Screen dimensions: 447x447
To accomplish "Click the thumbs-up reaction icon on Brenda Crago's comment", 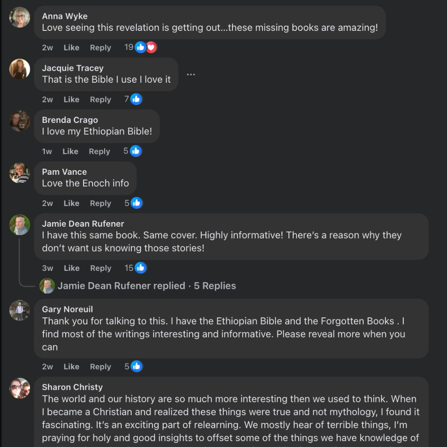I will pos(136,151).
